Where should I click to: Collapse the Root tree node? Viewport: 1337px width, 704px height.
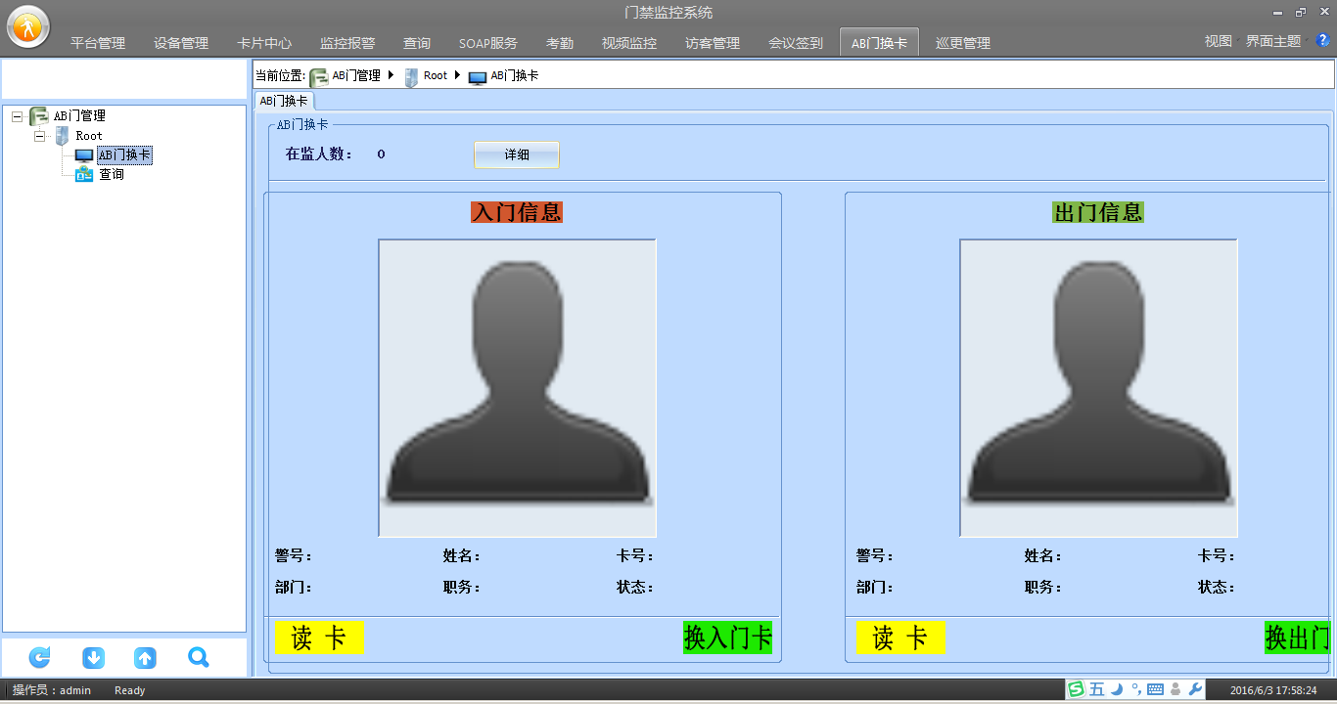tap(40, 136)
